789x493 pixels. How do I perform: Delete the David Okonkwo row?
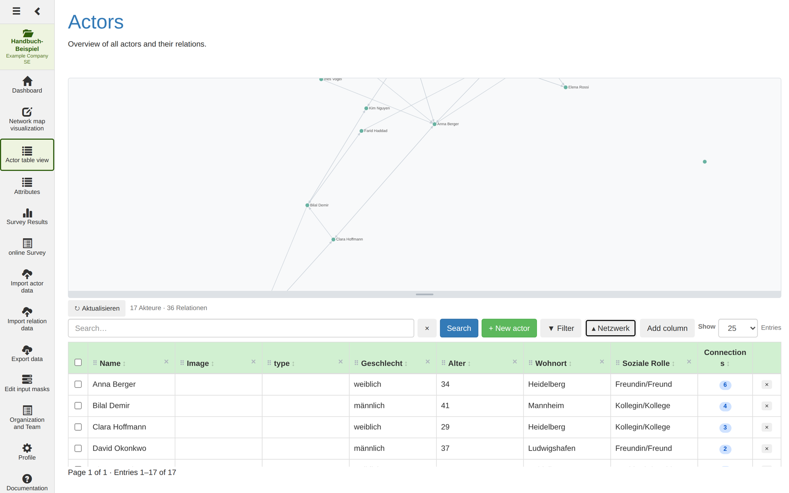click(767, 448)
